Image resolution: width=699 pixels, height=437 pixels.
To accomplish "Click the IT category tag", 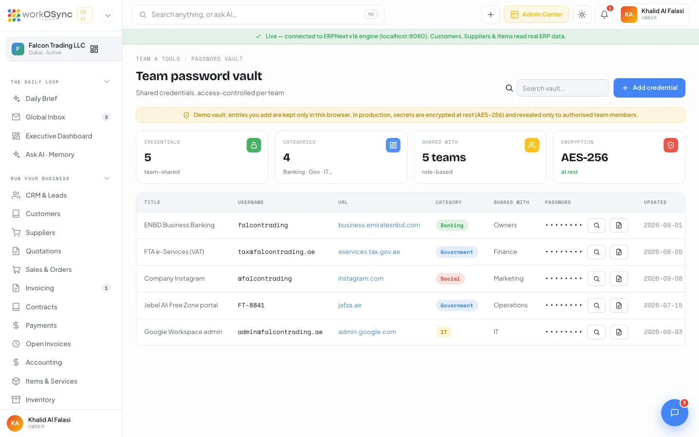I will click(x=444, y=332).
